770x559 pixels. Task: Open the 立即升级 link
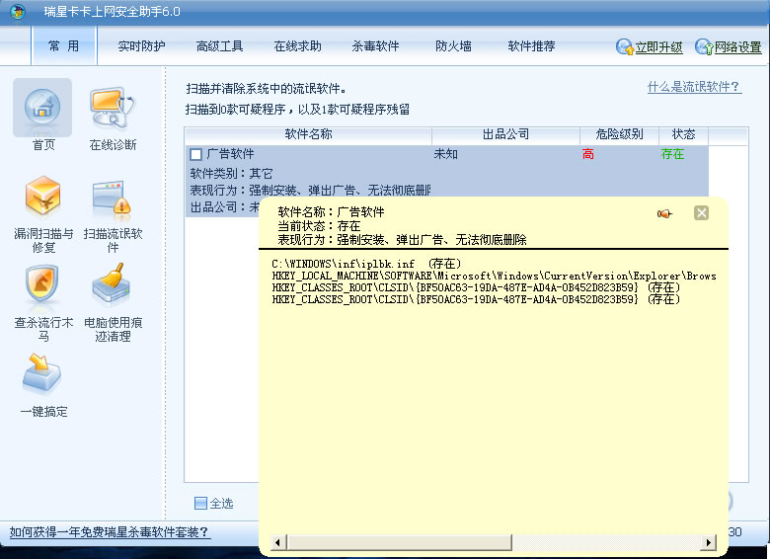click(x=659, y=47)
